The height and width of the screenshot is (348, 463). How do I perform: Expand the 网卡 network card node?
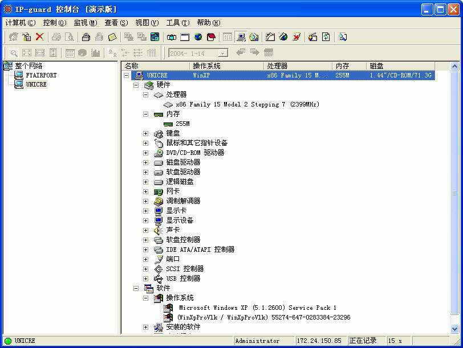pyautogui.click(x=145, y=191)
